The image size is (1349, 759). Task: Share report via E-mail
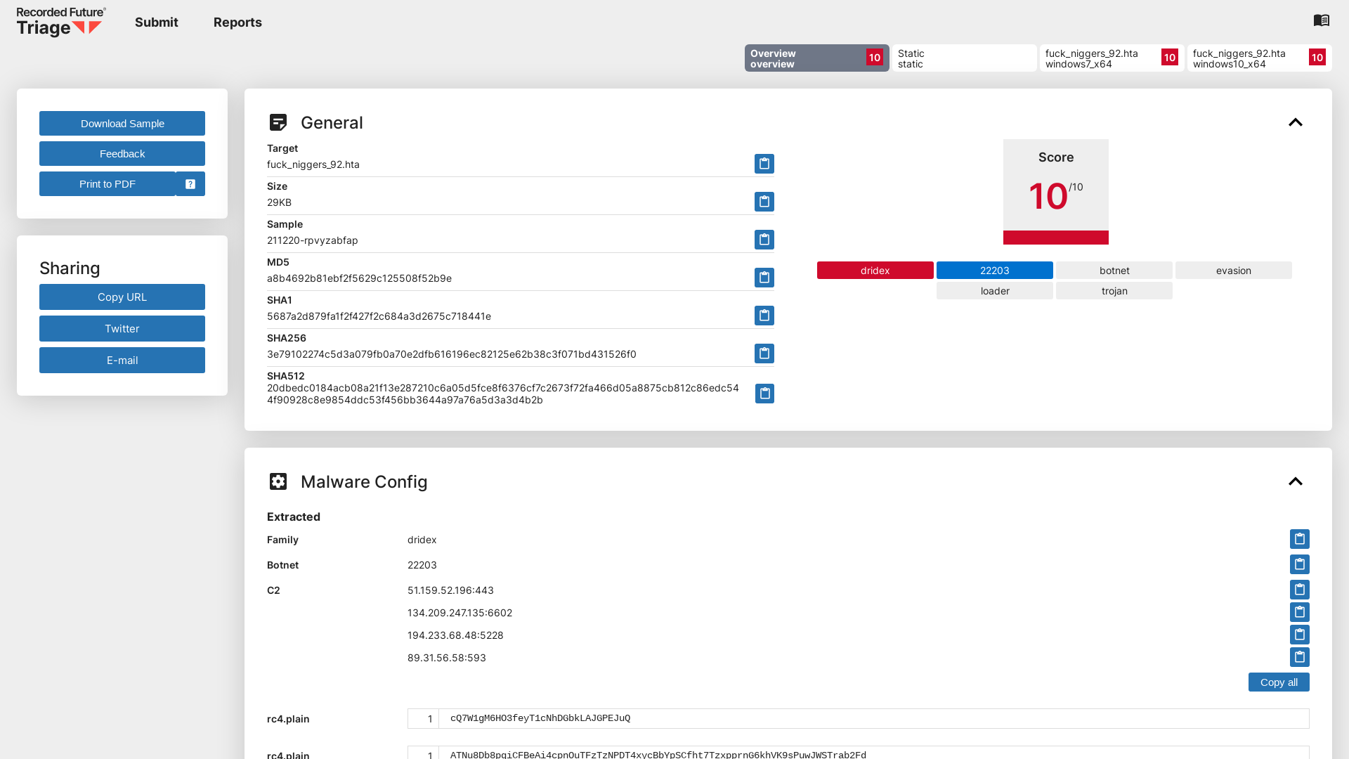[122, 361]
